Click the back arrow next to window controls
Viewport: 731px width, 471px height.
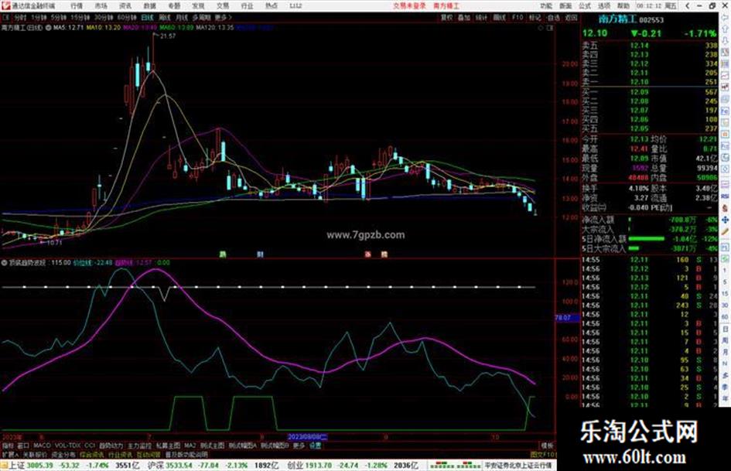(x=687, y=6)
